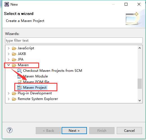The height and width of the screenshot is (140, 146).
Task: Click the Maven POM file icon
Action: 20,82
